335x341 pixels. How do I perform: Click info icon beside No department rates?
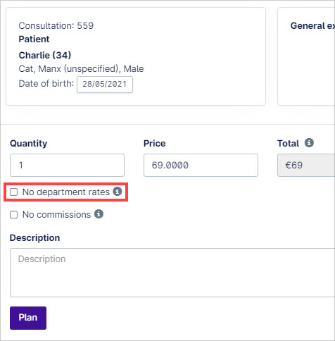click(118, 192)
